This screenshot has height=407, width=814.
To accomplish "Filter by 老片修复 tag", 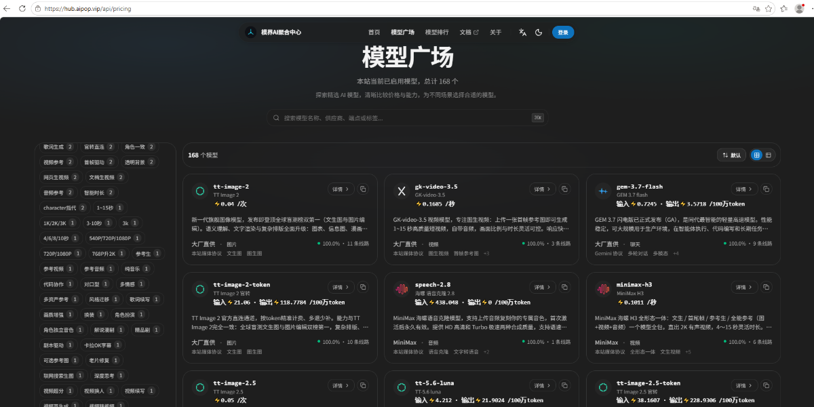I will coord(104,360).
